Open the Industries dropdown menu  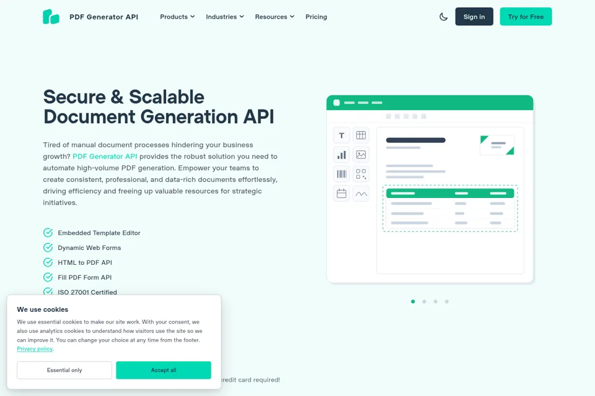coord(224,17)
